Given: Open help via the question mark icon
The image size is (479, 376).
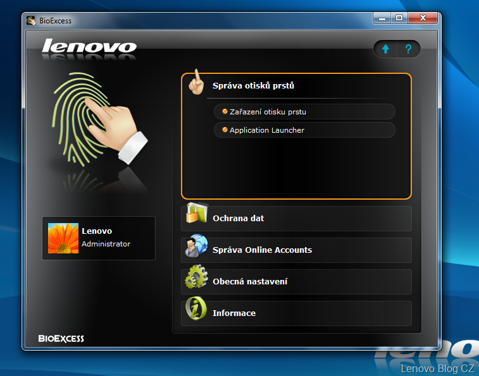Looking at the screenshot, I should pyautogui.click(x=409, y=49).
